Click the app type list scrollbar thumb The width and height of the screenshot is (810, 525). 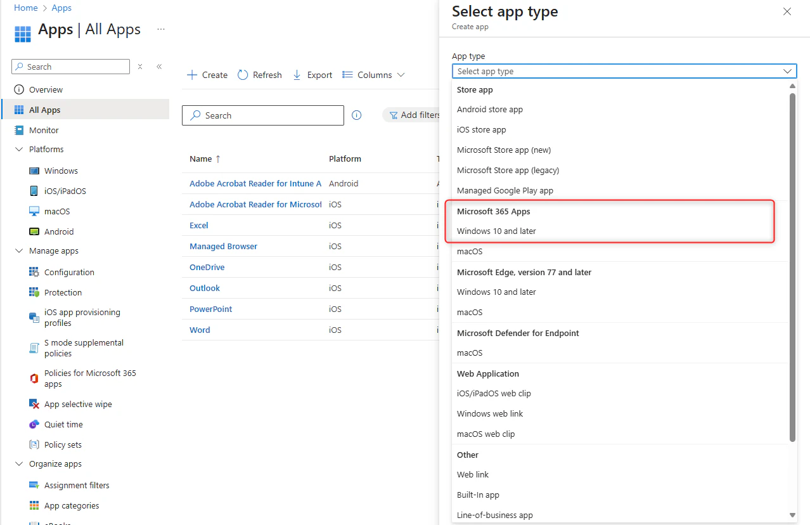tap(792, 266)
